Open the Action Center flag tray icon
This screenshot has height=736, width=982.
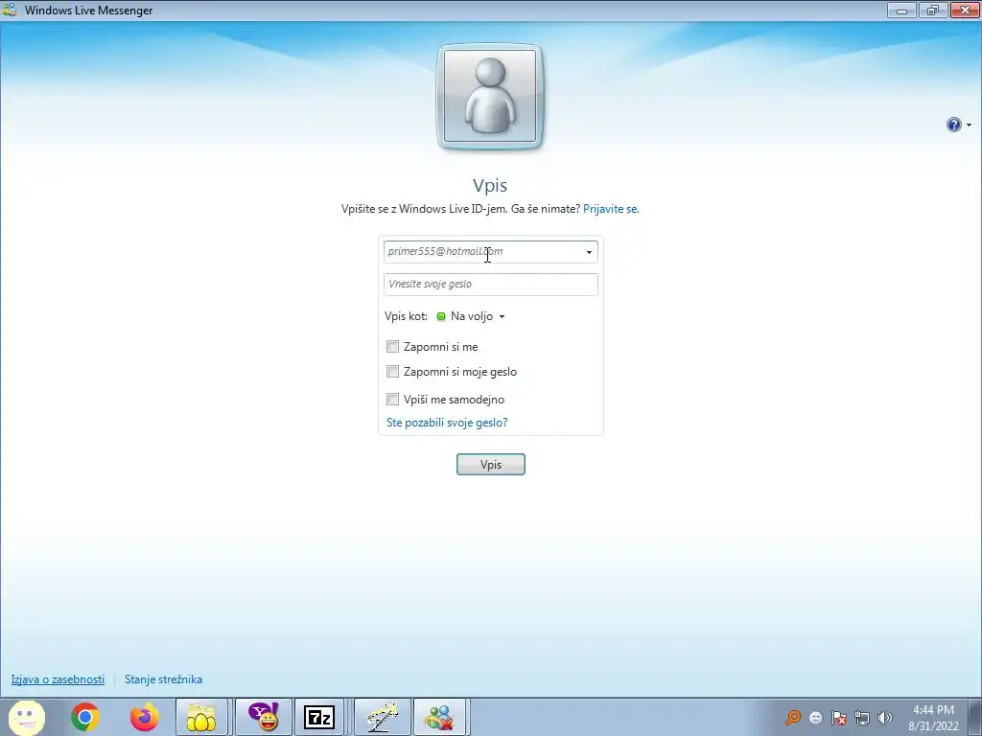[x=838, y=718]
